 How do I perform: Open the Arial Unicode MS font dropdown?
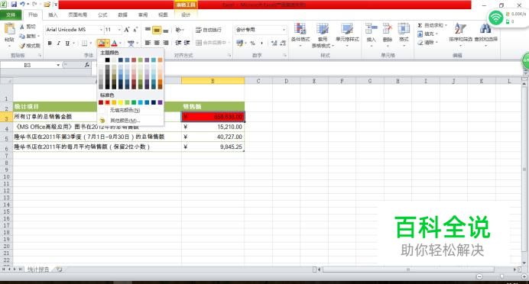[101, 30]
